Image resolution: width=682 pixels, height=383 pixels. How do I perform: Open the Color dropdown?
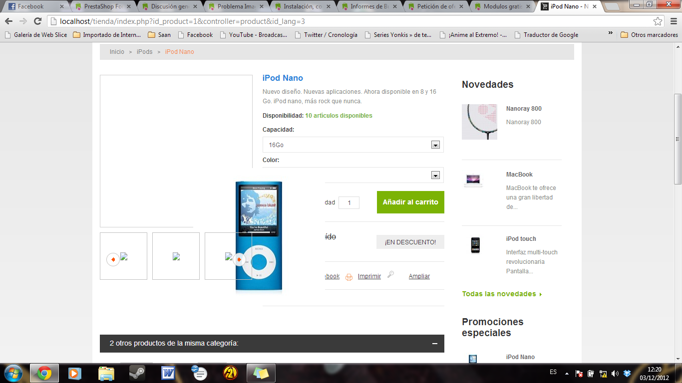[x=353, y=175]
